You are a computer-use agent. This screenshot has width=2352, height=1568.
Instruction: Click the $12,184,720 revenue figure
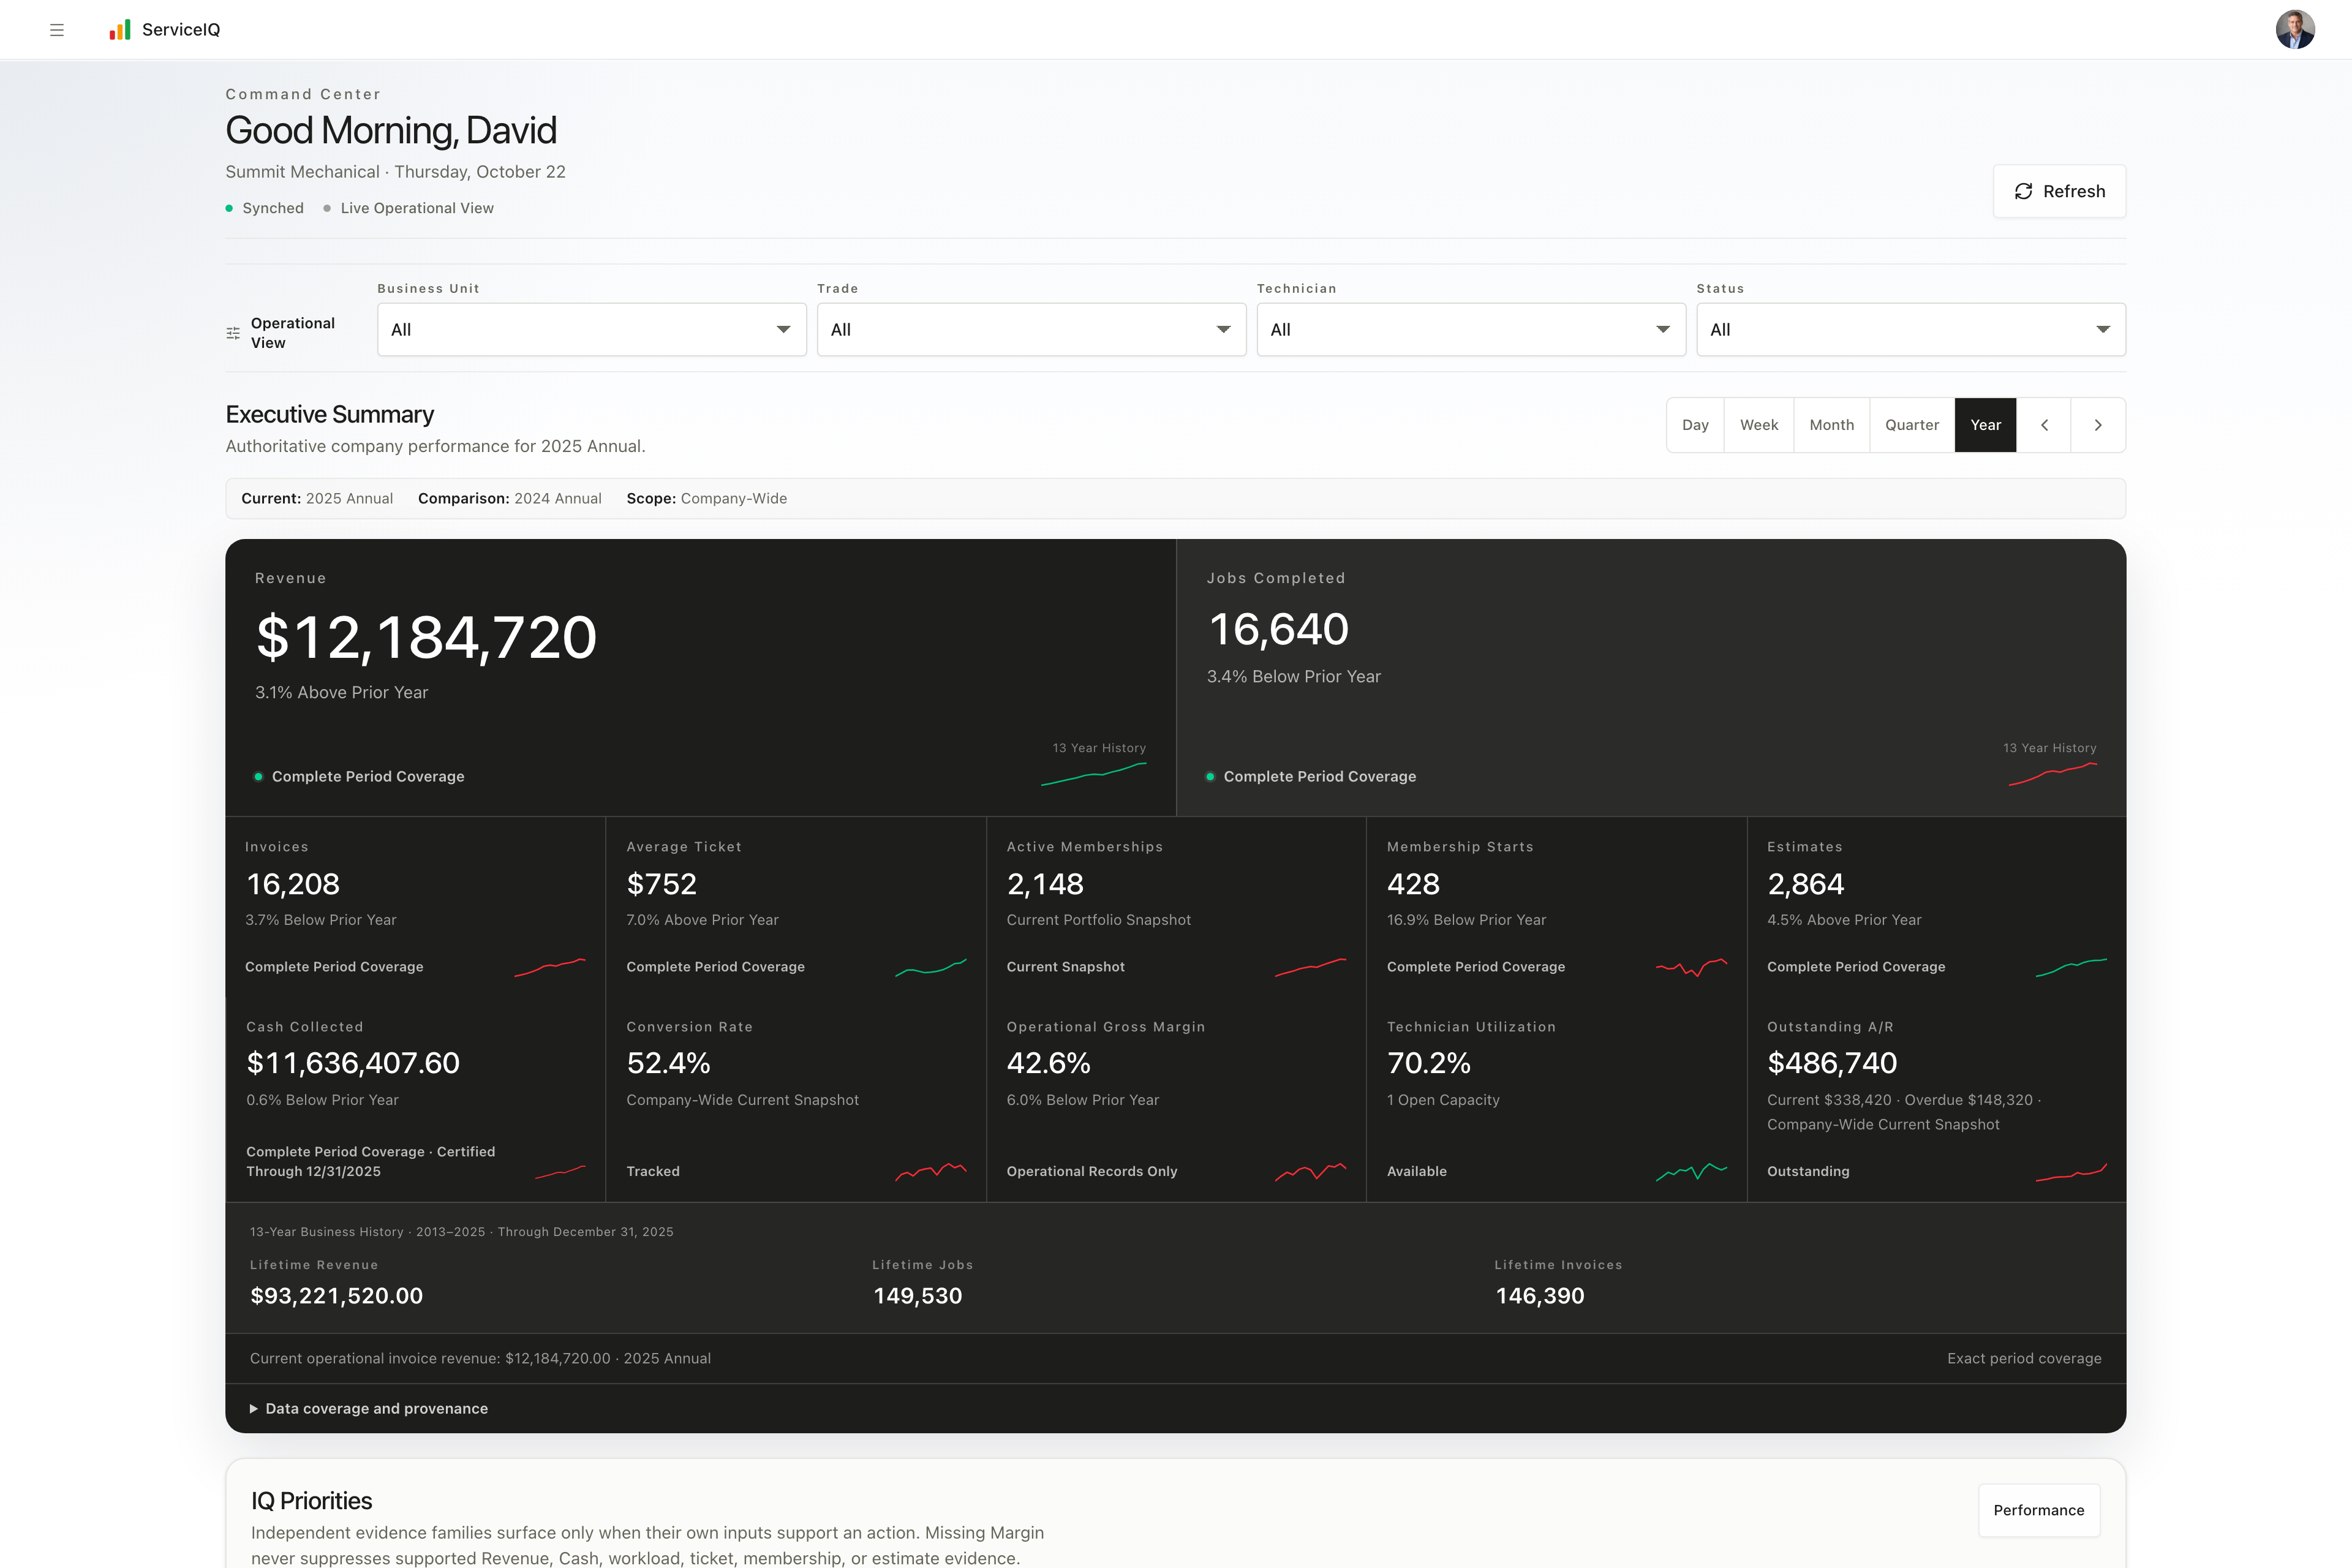pos(427,638)
